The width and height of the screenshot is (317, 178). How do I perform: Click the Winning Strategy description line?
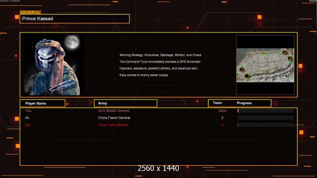pyautogui.click(x=160, y=55)
